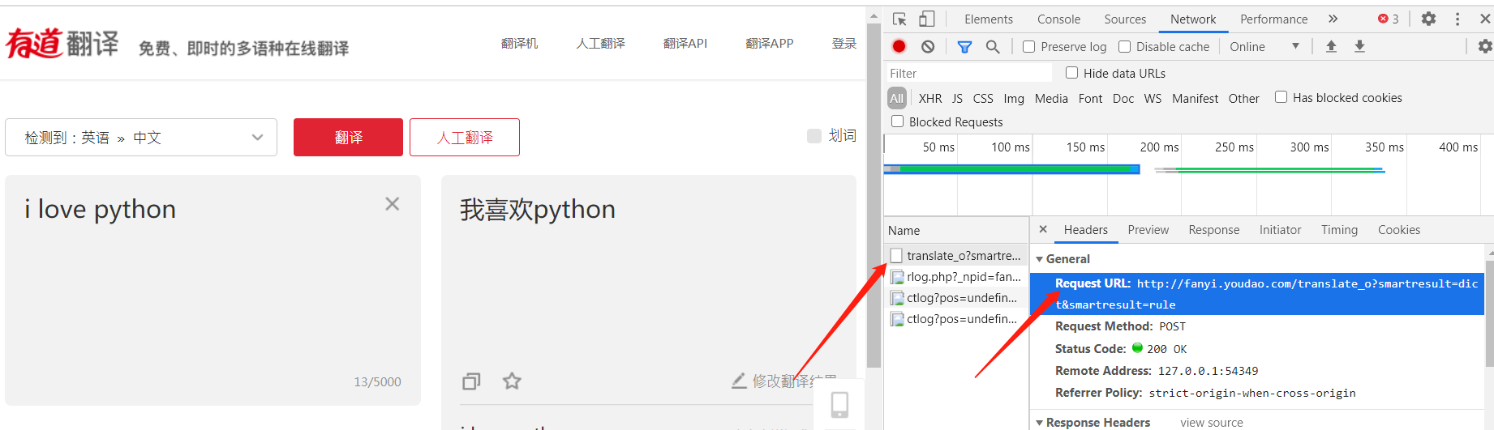Click the mobile phone icon

coord(840,404)
